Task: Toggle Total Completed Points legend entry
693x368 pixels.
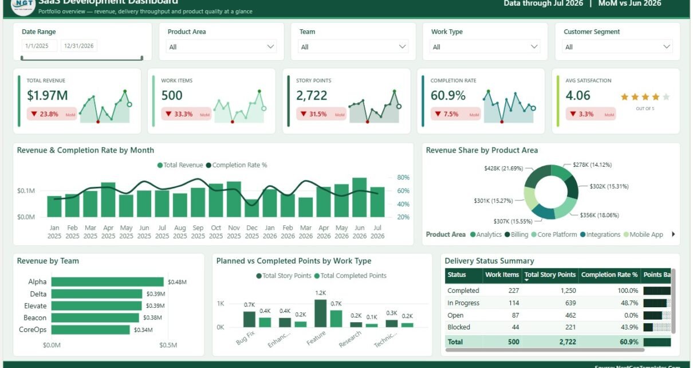Action: (x=350, y=276)
